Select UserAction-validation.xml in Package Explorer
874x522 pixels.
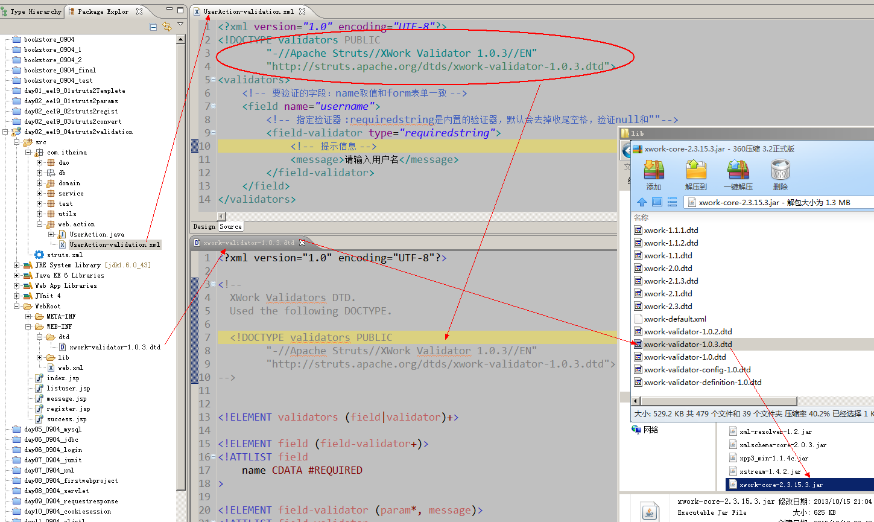coord(115,245)
